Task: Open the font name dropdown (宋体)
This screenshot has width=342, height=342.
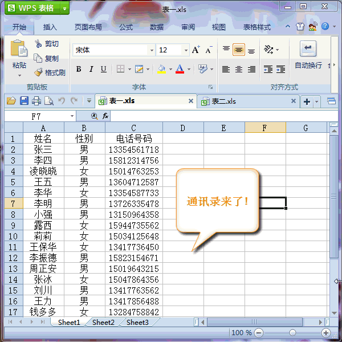Action: click(152, 50)
